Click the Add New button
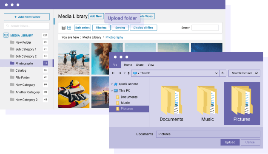Viewport: 268px width, 154px height. pos(96,16)
